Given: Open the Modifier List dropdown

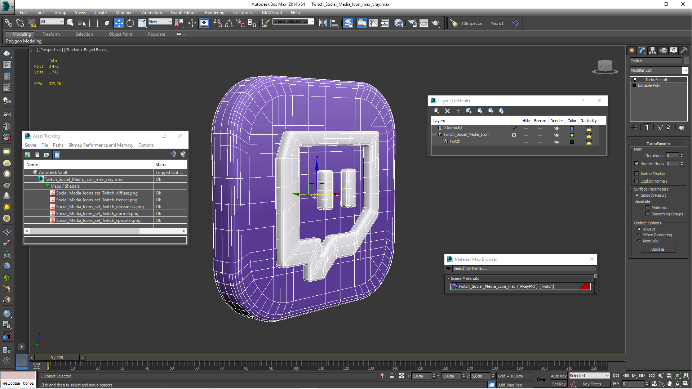Looking at the screenshot, I should tap(685, 70).
